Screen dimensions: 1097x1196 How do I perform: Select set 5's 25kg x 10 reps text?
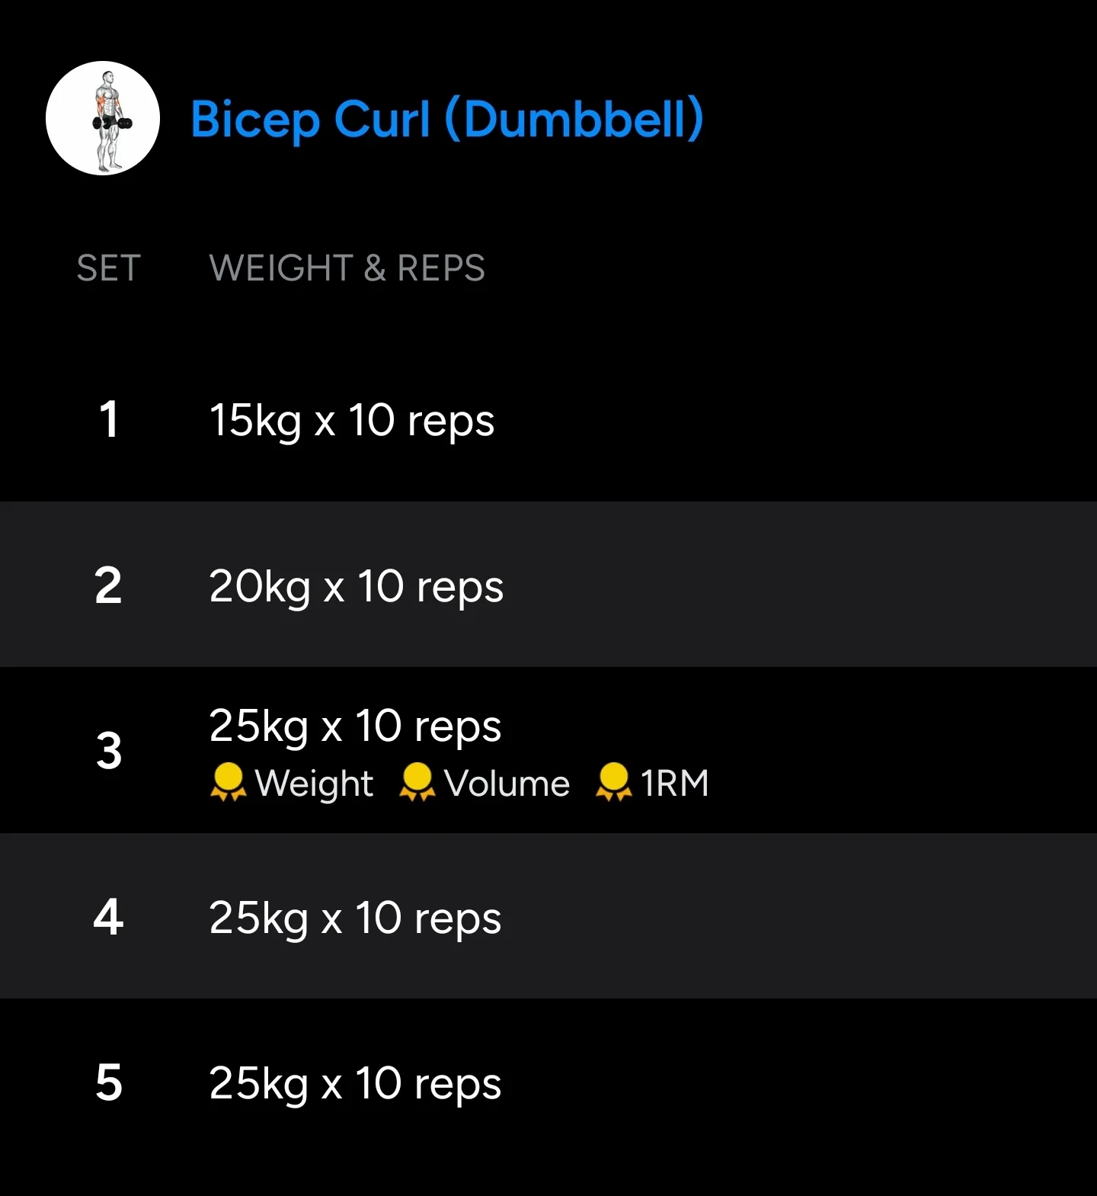coord(355,1085)
